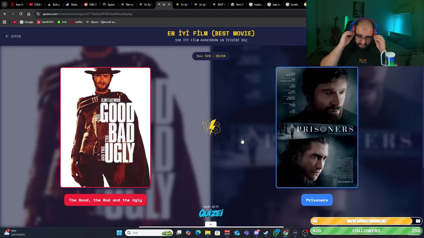Open Outlook from the taskbar
424x238 pixels.
click(x=237, y=233)
